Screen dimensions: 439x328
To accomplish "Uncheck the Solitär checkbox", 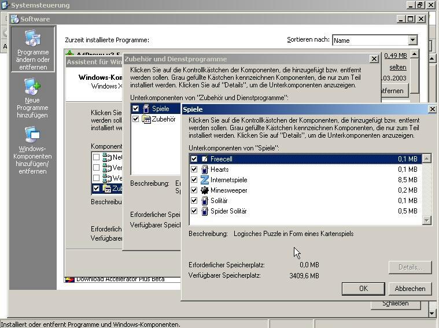I will [x=194, y=201].
